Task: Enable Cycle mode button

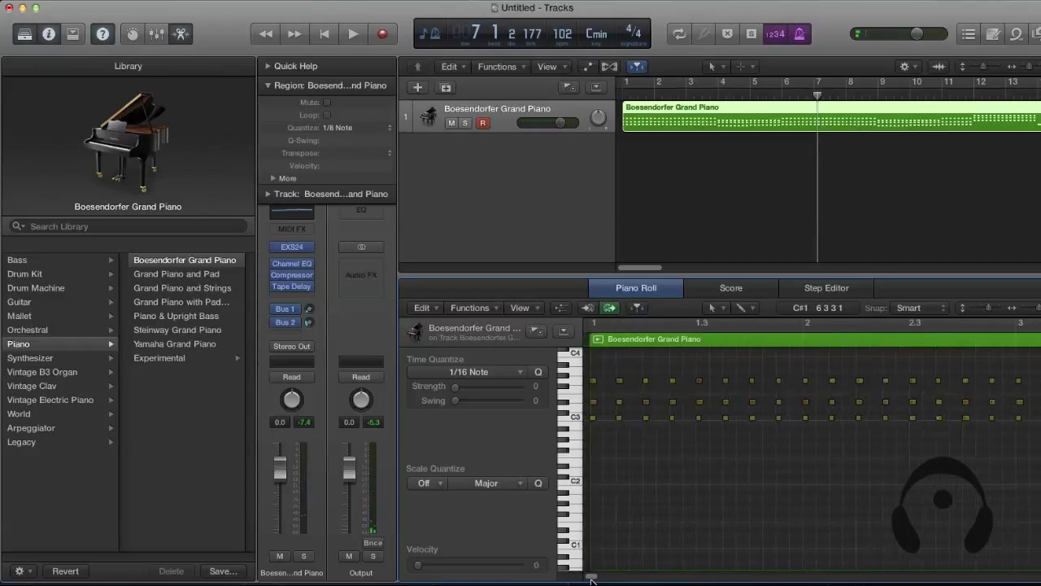Action: coord(678,34)
